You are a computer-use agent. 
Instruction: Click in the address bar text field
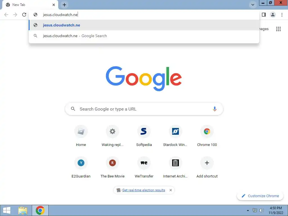click(x=144, y=15)
